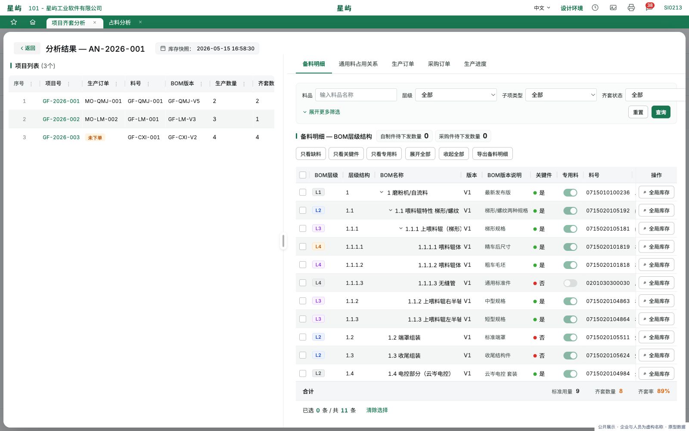689x431 pixels.
Task: Close the 占料分析 tab
Action: [140, 22]
